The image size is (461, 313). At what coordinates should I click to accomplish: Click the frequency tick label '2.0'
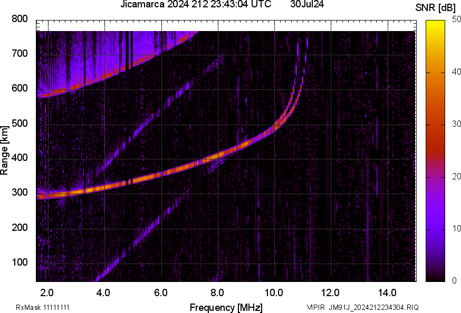click(47, 292)
